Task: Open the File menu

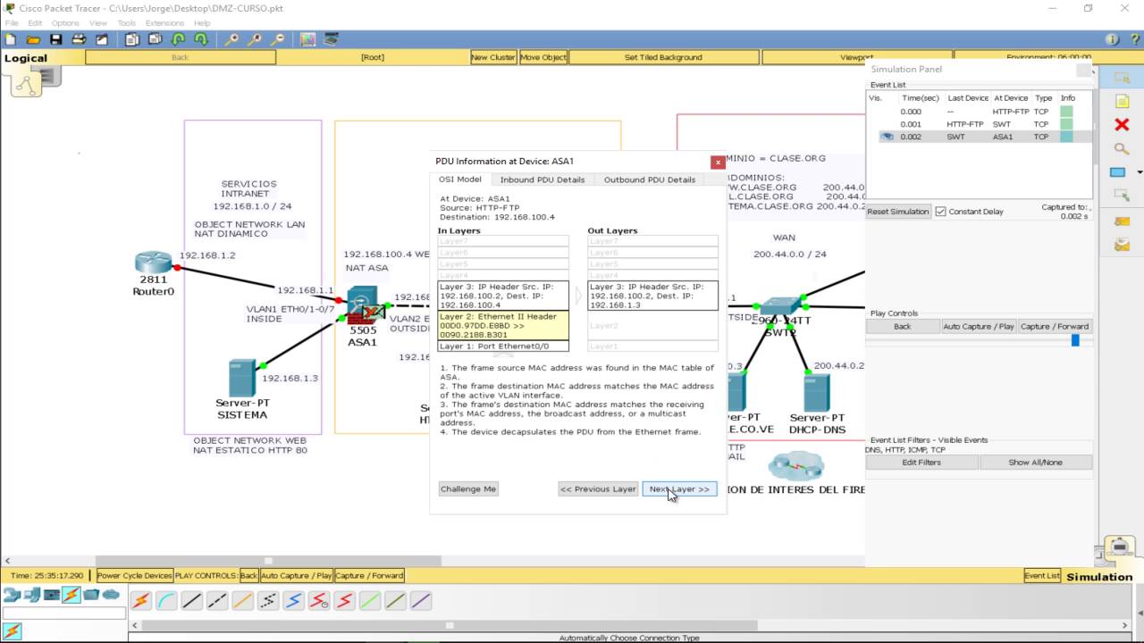Action: point(12,23)
